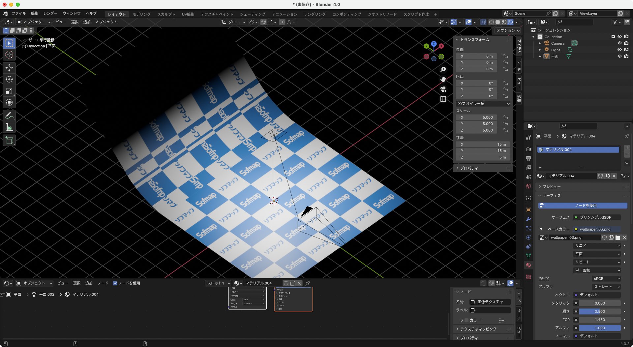The image size is (633, 347).
Task: Hide the Camera object in the outliner
Action: (x=620, y=43)
